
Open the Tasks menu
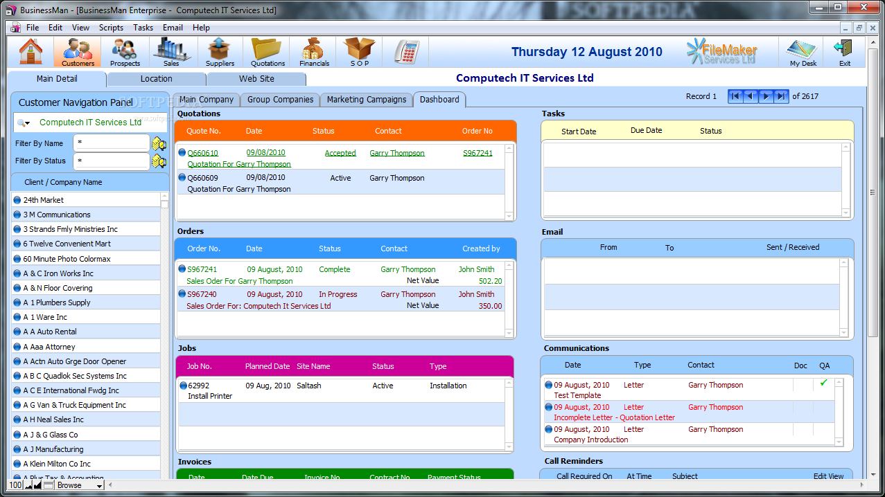pos(143,28)
